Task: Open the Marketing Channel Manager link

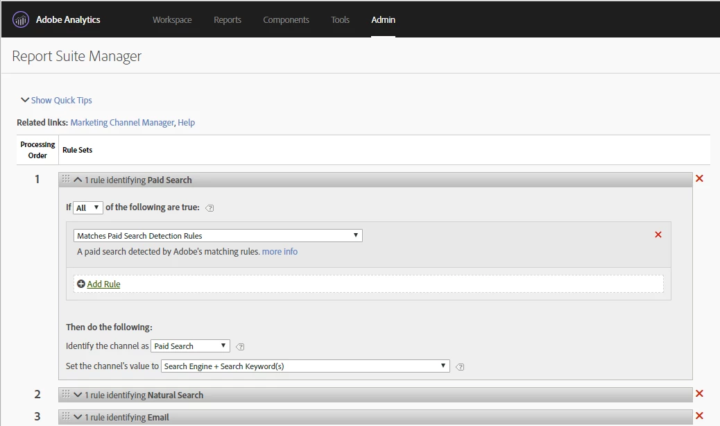Action: pos(122,123)
